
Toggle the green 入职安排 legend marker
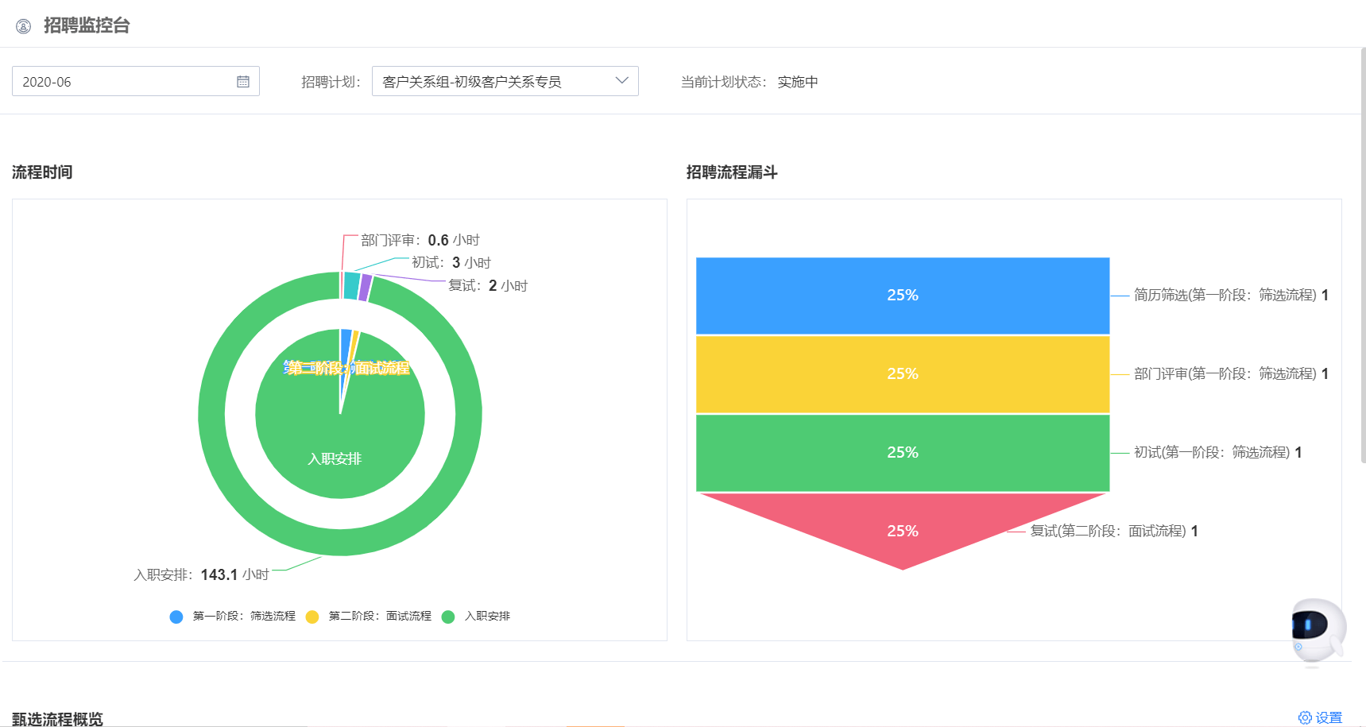448,617
